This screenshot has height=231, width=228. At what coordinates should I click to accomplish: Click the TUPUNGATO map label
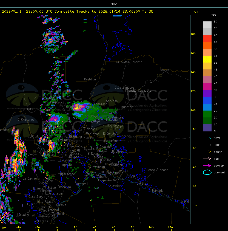44,191
